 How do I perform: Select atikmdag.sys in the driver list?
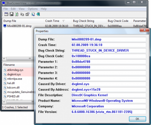pyautogui.click(x=14, y=70)
